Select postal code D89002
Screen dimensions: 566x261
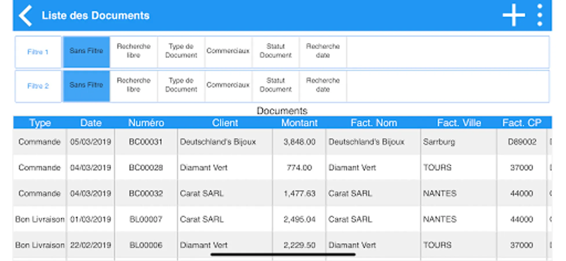(522, 142)
